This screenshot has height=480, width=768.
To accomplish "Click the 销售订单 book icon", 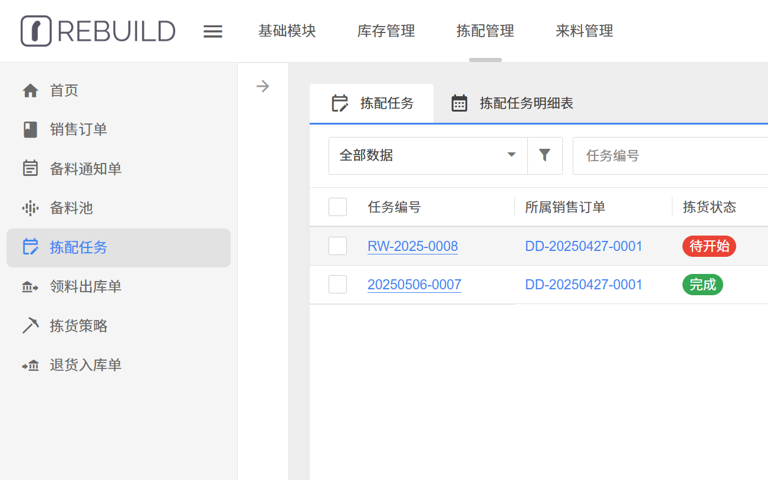I will pyautogui.click(x=30, y=130).
